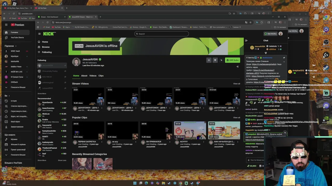
Task: Click Show More under Recommended list
Action: 42,160
